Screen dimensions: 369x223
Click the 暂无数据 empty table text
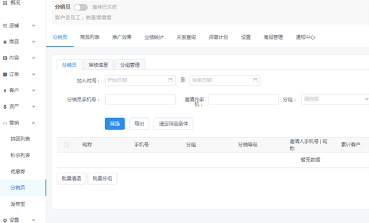pos(311,160)
